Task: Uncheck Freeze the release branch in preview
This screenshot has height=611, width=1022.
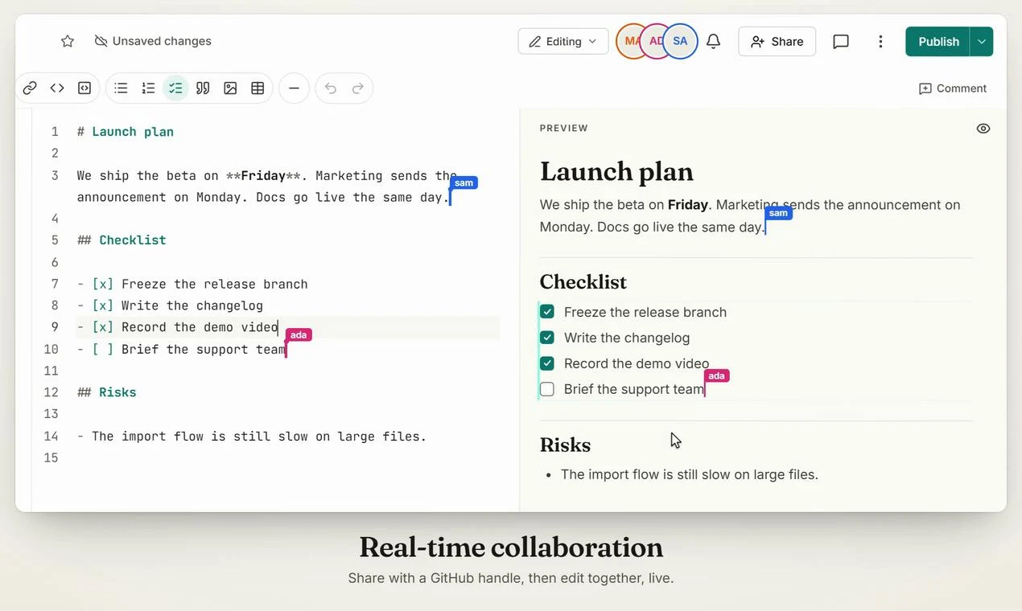Action: point(547,312)
